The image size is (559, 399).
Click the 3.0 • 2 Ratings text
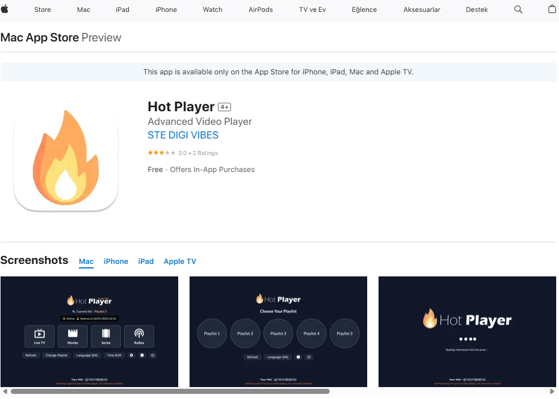(198, 153)
